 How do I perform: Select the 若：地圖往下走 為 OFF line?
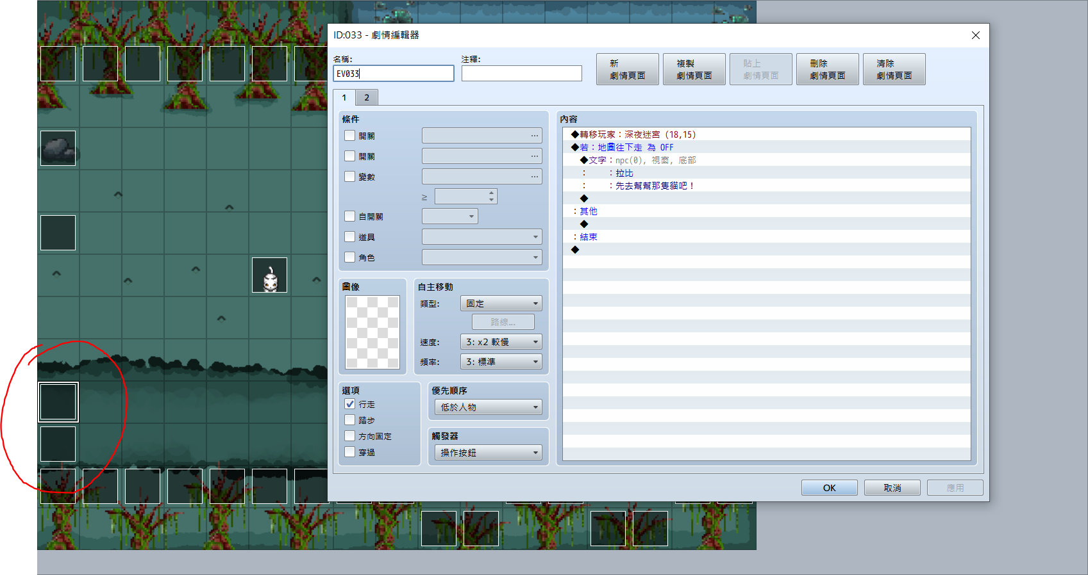coord(767,147)
